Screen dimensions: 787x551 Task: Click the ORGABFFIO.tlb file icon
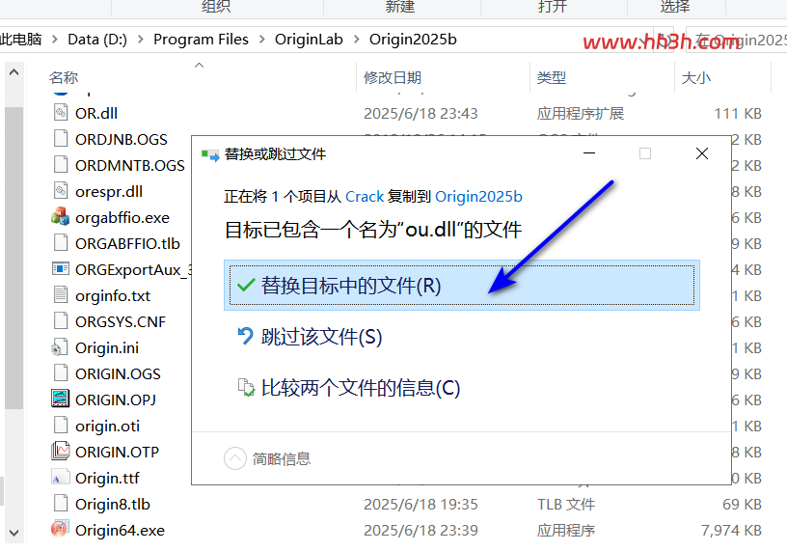[60, 243]
